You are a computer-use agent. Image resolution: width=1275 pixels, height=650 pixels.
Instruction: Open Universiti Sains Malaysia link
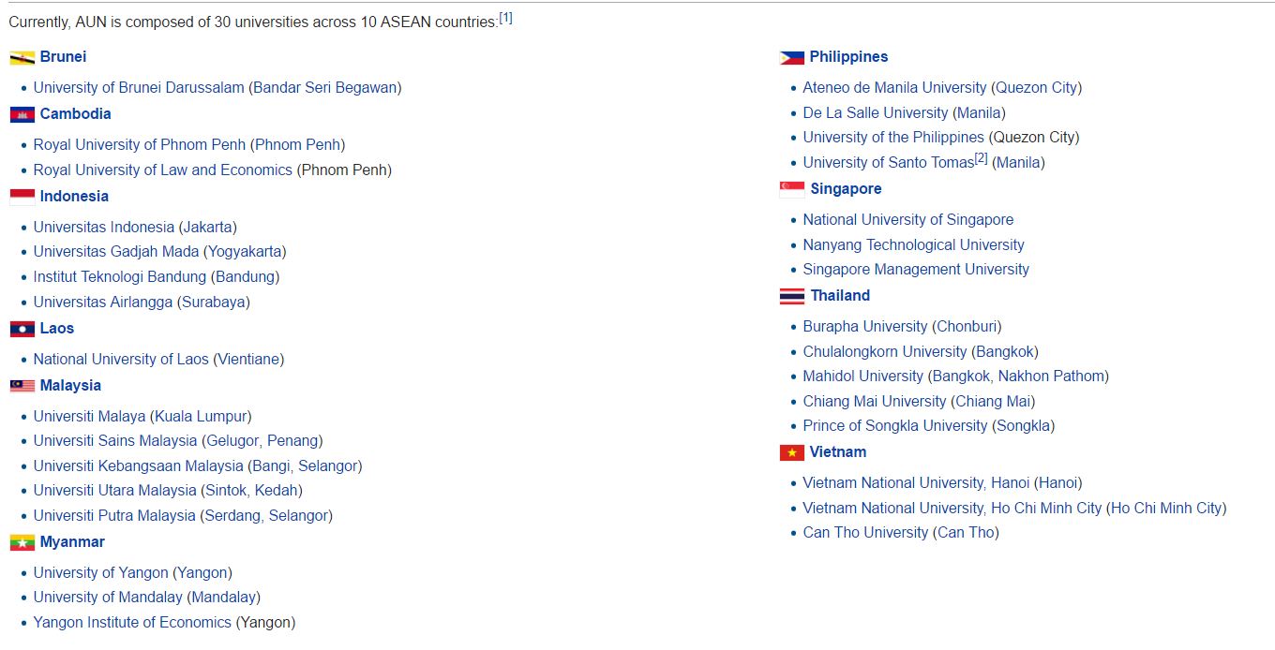115,441
